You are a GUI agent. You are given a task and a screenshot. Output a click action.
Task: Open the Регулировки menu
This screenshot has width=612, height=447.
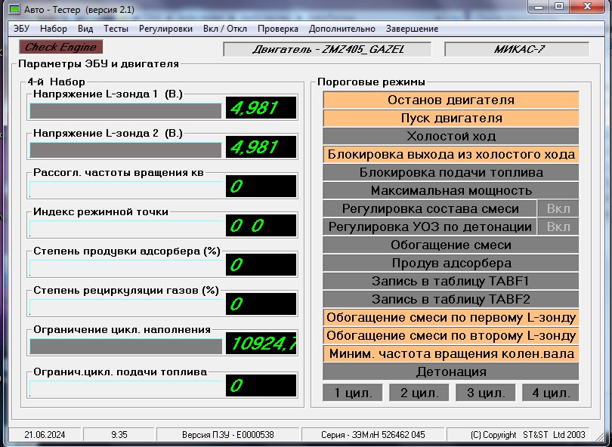166,29
